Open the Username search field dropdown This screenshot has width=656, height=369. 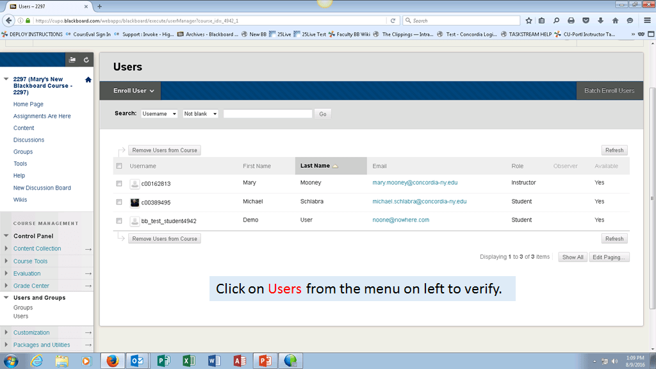(x=159, y=114)
